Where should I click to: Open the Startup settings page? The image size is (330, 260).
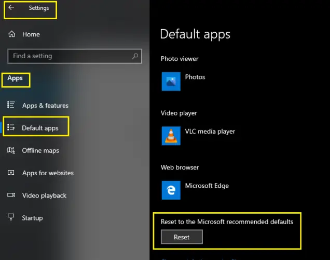click(x=32, y=218)
